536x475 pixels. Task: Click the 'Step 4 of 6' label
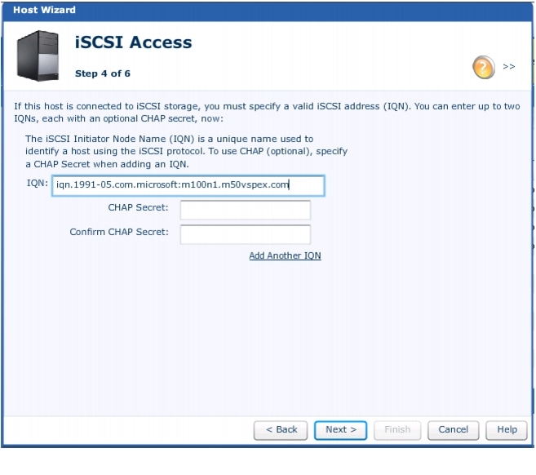(x=103, y=73)
